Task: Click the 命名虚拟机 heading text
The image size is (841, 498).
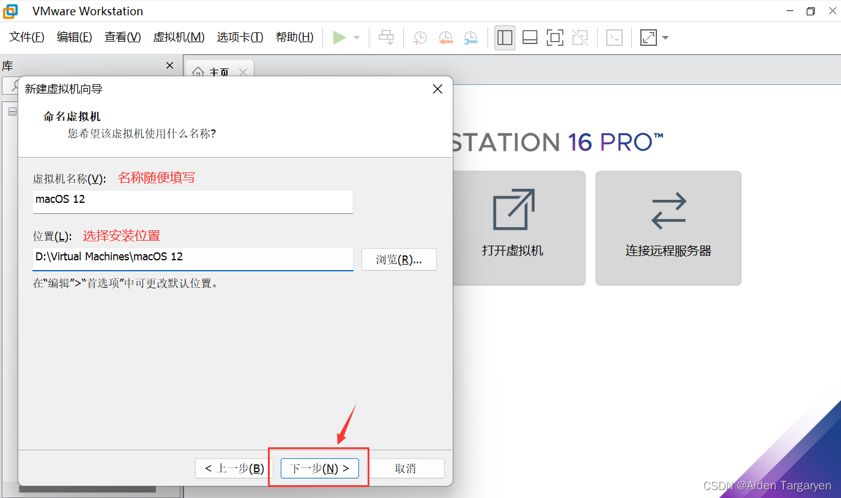Action: click(72, 116)
